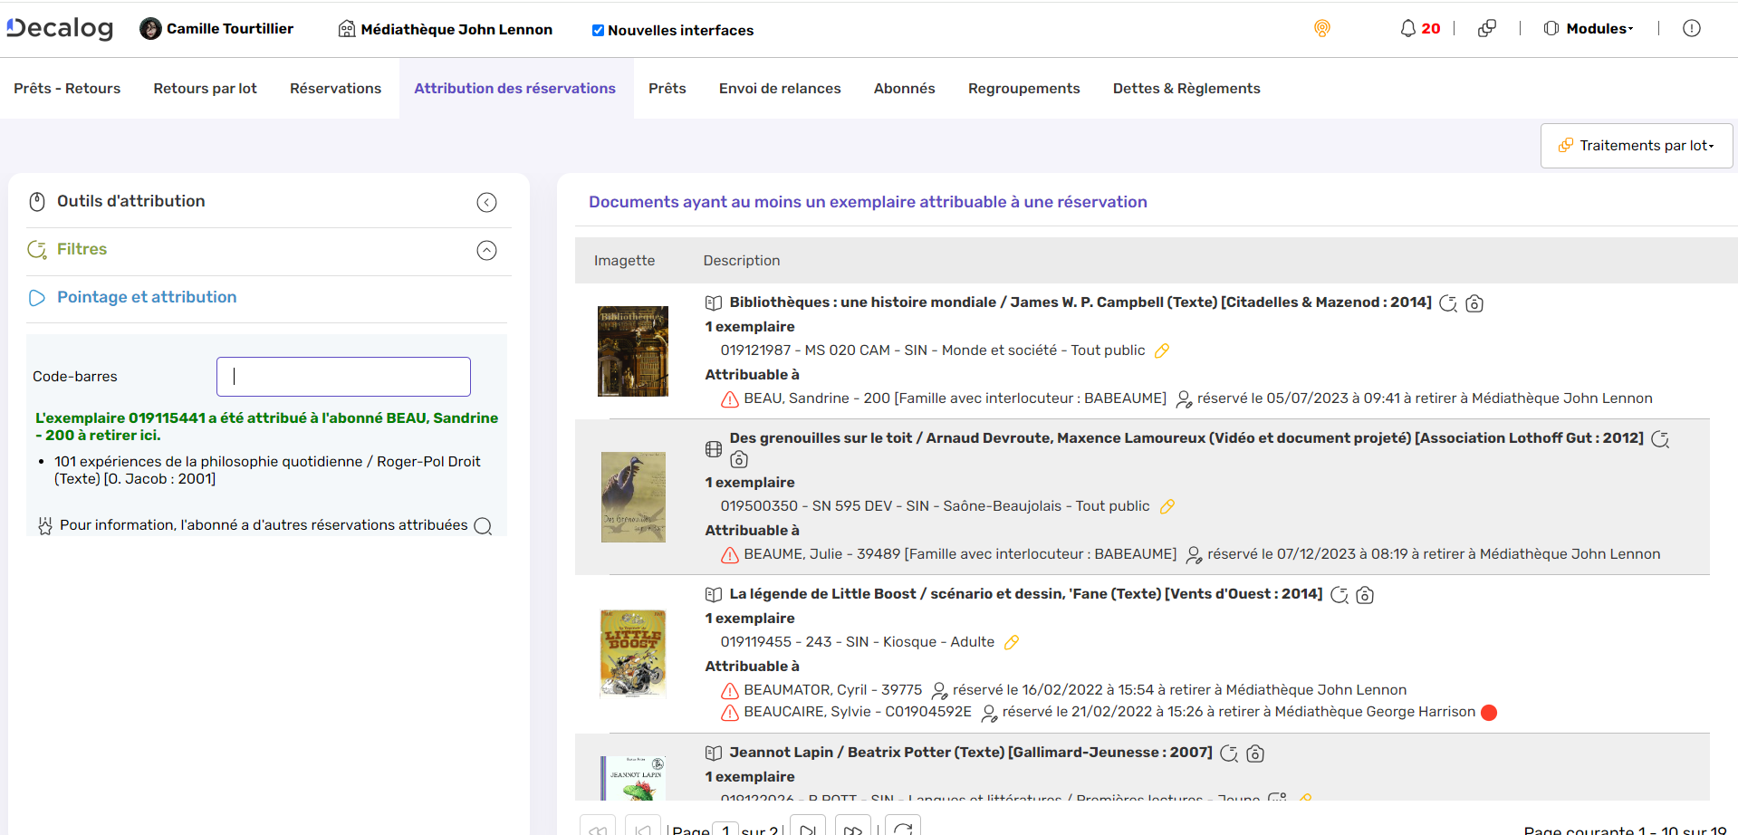Image resolution: width=1738 pixels, height=835 pixels.
Task: Click inside the Code-barres input field
Action: pos(342,376)
